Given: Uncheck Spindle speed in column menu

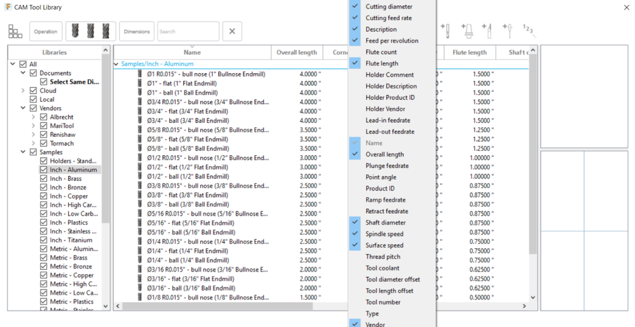Looking at the screenshot, I should pos(385,234).
